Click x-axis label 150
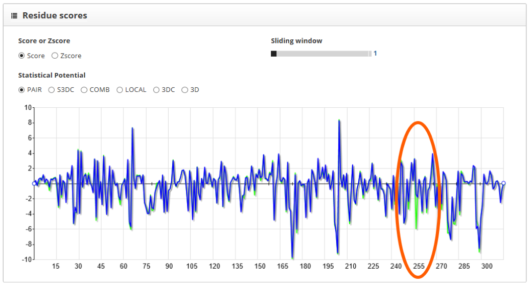 tap(260, 266)
